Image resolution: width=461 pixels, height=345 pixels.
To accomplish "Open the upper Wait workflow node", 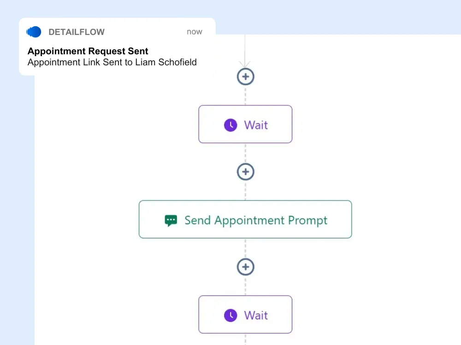I will 245,124.
